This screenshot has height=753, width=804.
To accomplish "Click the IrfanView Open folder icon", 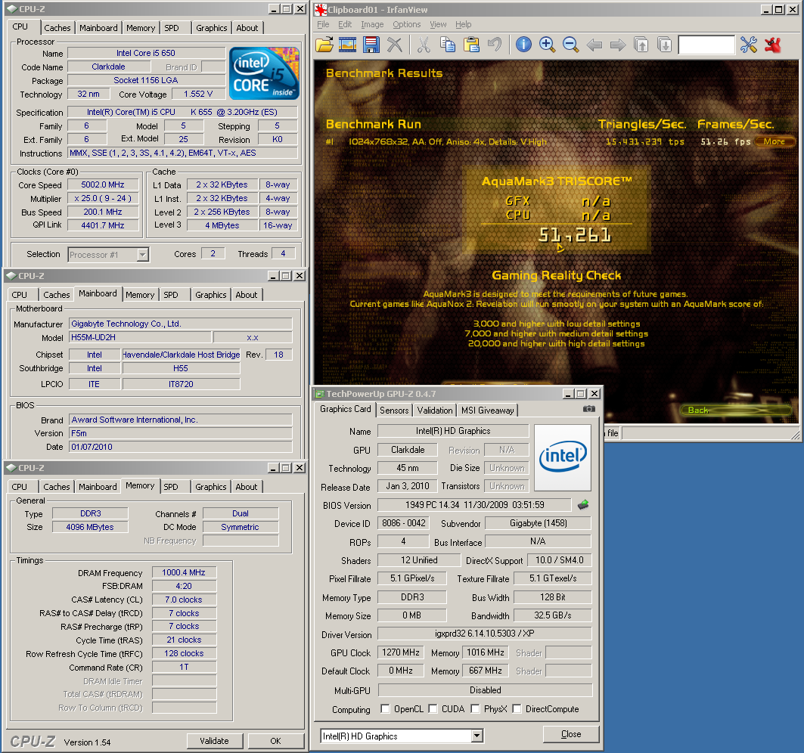I will click(x=324, y=45).
